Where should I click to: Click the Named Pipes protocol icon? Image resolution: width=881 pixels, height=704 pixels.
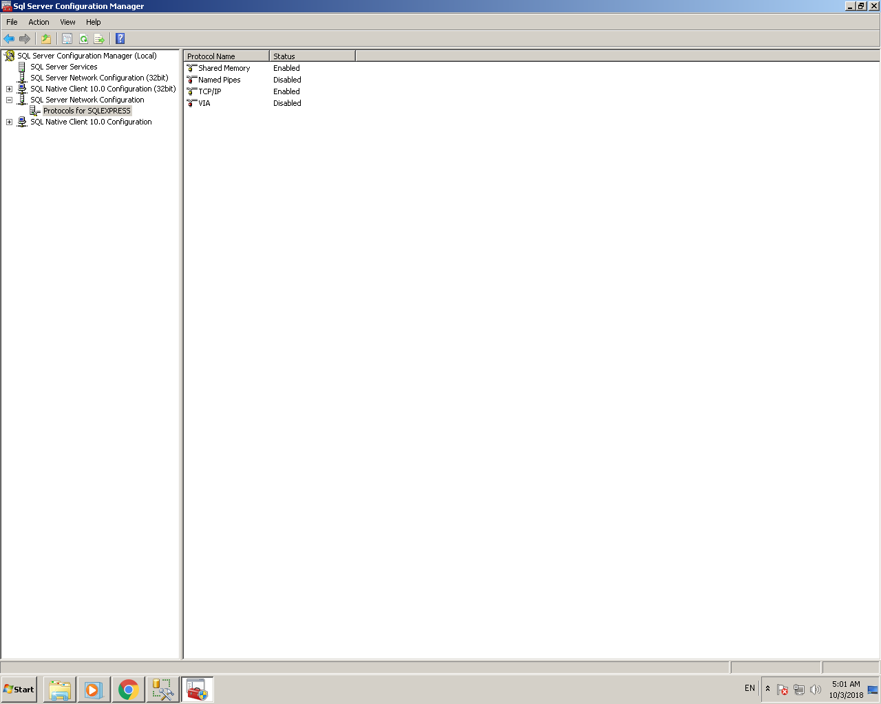click(x=192, y=80)
